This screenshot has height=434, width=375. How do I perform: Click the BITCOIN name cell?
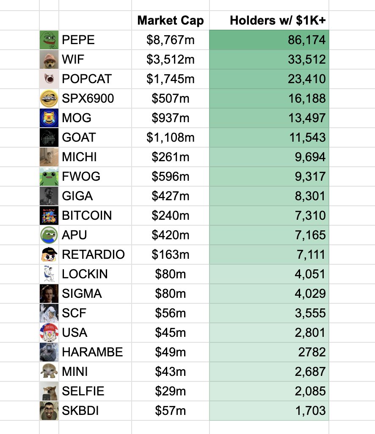pos(95,216)
